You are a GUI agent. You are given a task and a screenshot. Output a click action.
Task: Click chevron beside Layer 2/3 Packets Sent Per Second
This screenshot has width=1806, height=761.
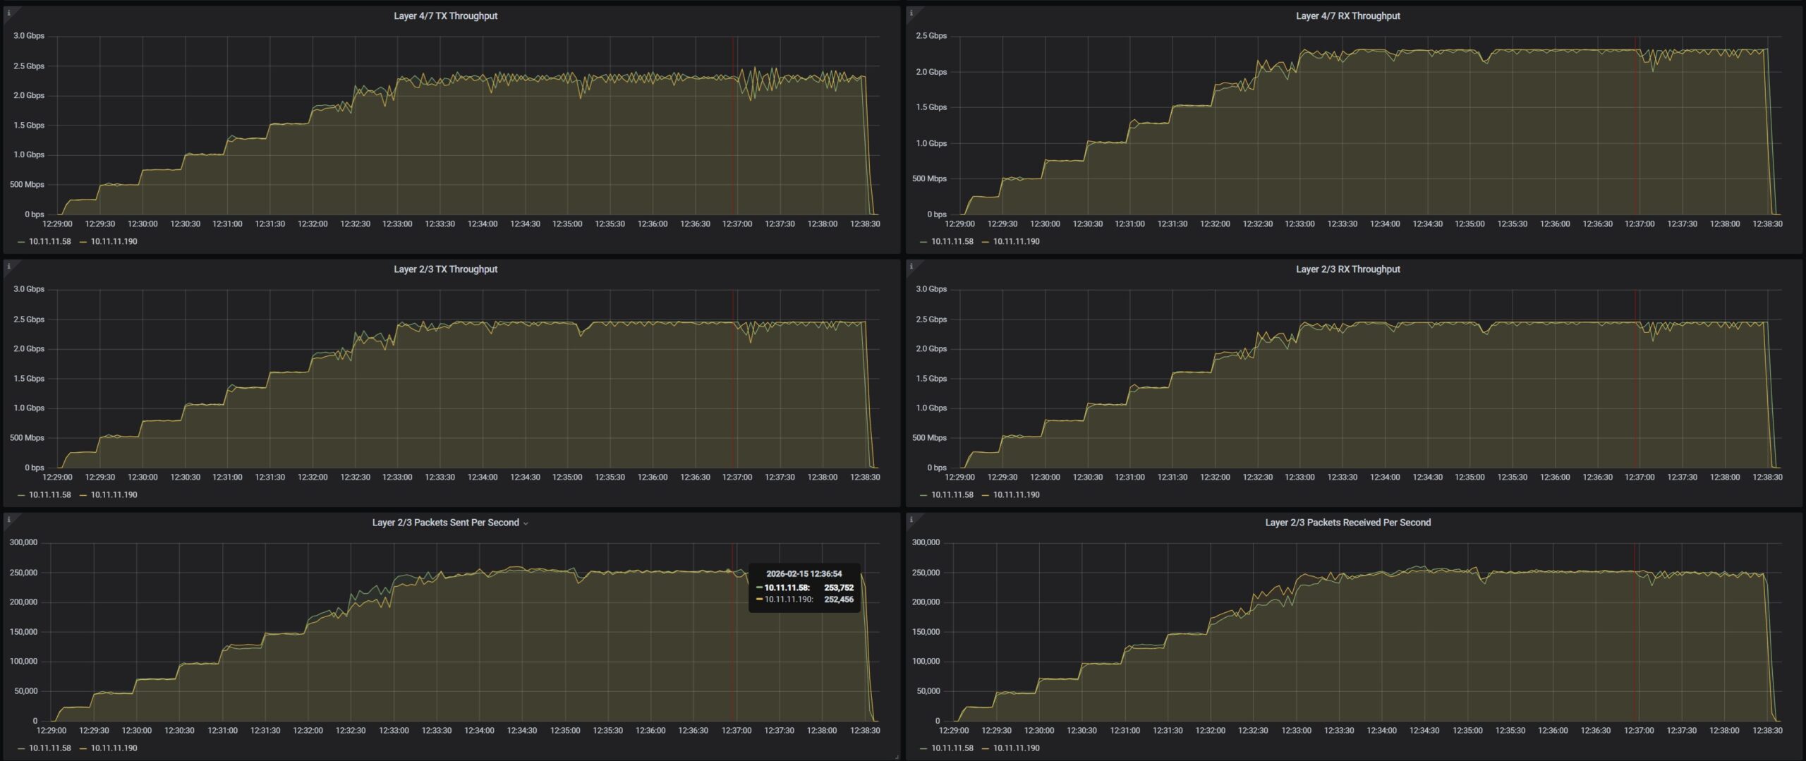[526, 523]
